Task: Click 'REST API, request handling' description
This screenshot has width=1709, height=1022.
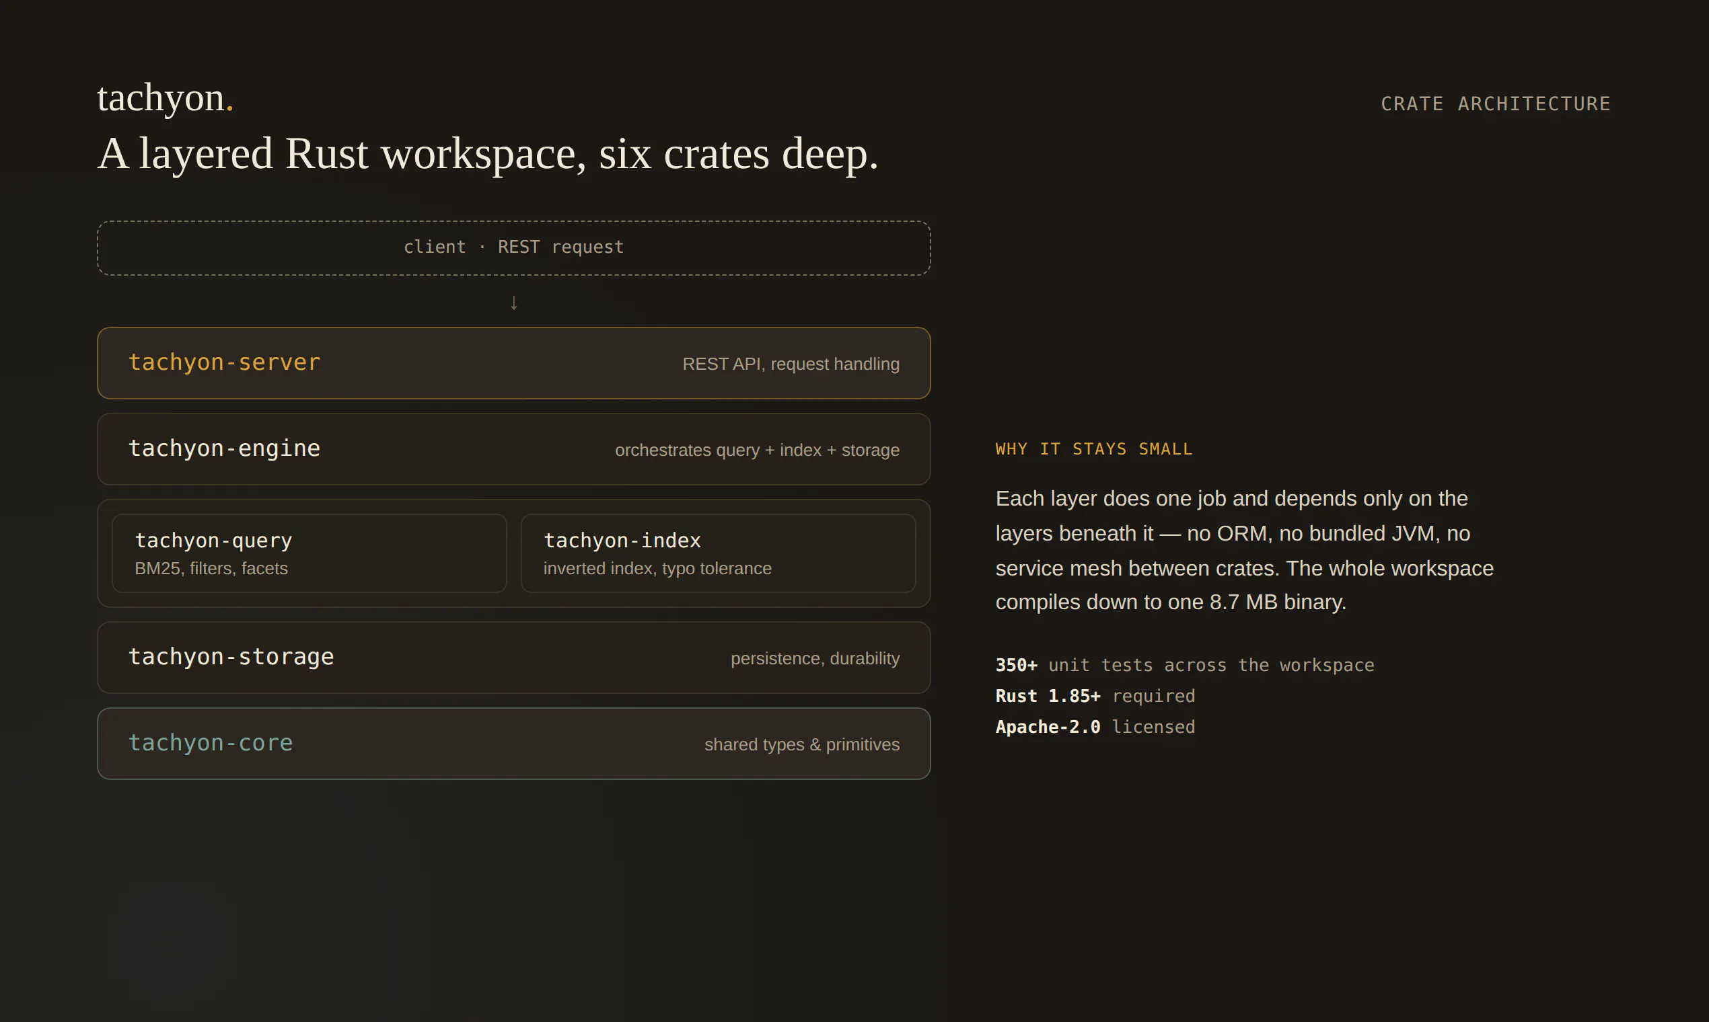Action: point(791,364)
